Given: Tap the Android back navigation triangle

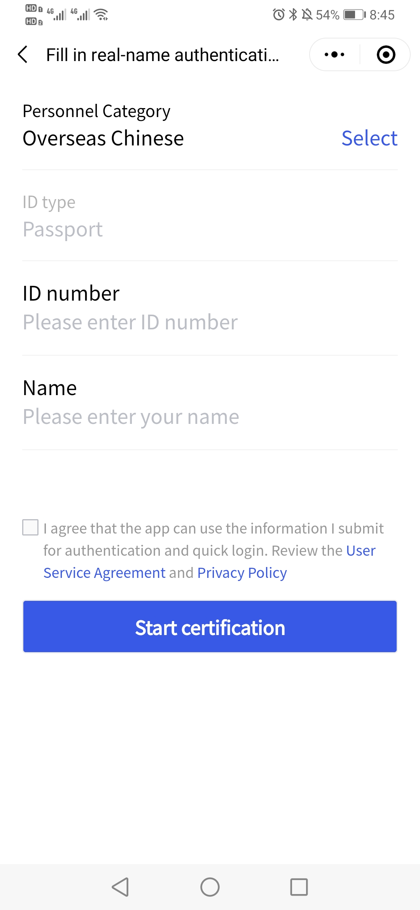Looking at the screenshot, I should point(120,887).
